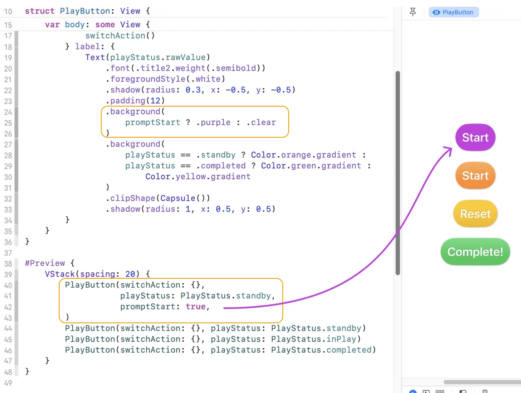Click 'playStatus: PlayStatus.standby,' on line 41
Viewport: 521px width, 393px height.
pyautogui.click(x=197, y=296)
